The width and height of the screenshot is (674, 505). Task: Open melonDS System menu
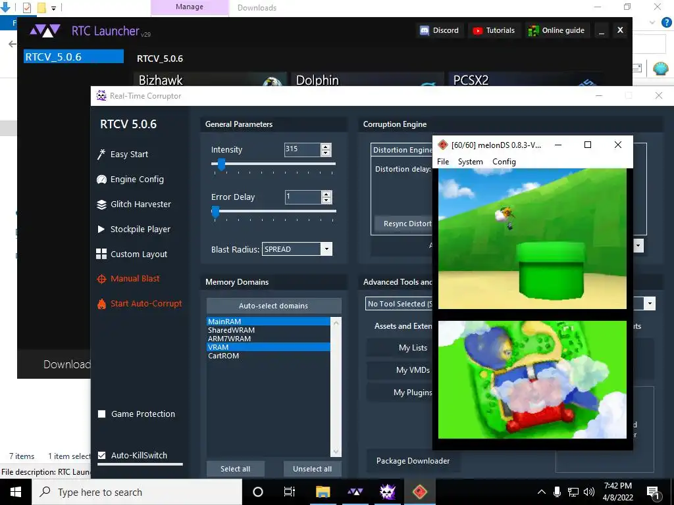pyautogui.click(x=470, y=162)
